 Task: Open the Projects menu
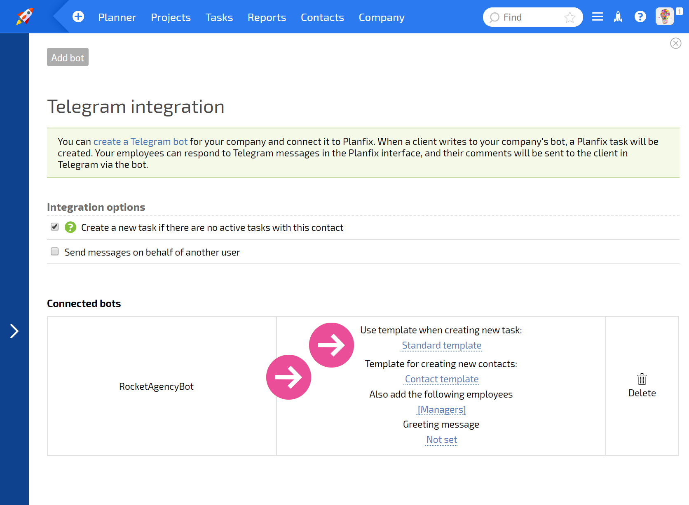[171, 17]
